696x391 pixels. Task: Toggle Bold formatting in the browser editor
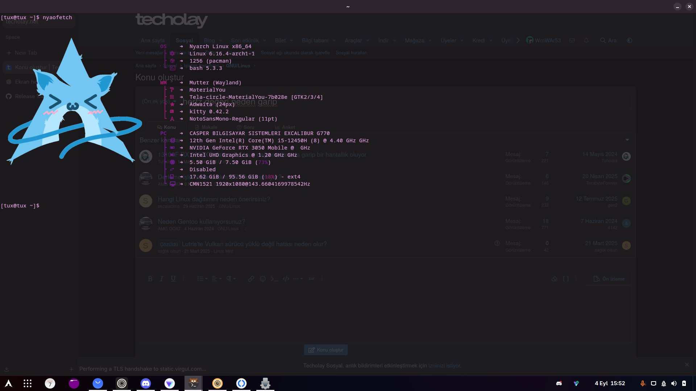pos(150,279)
